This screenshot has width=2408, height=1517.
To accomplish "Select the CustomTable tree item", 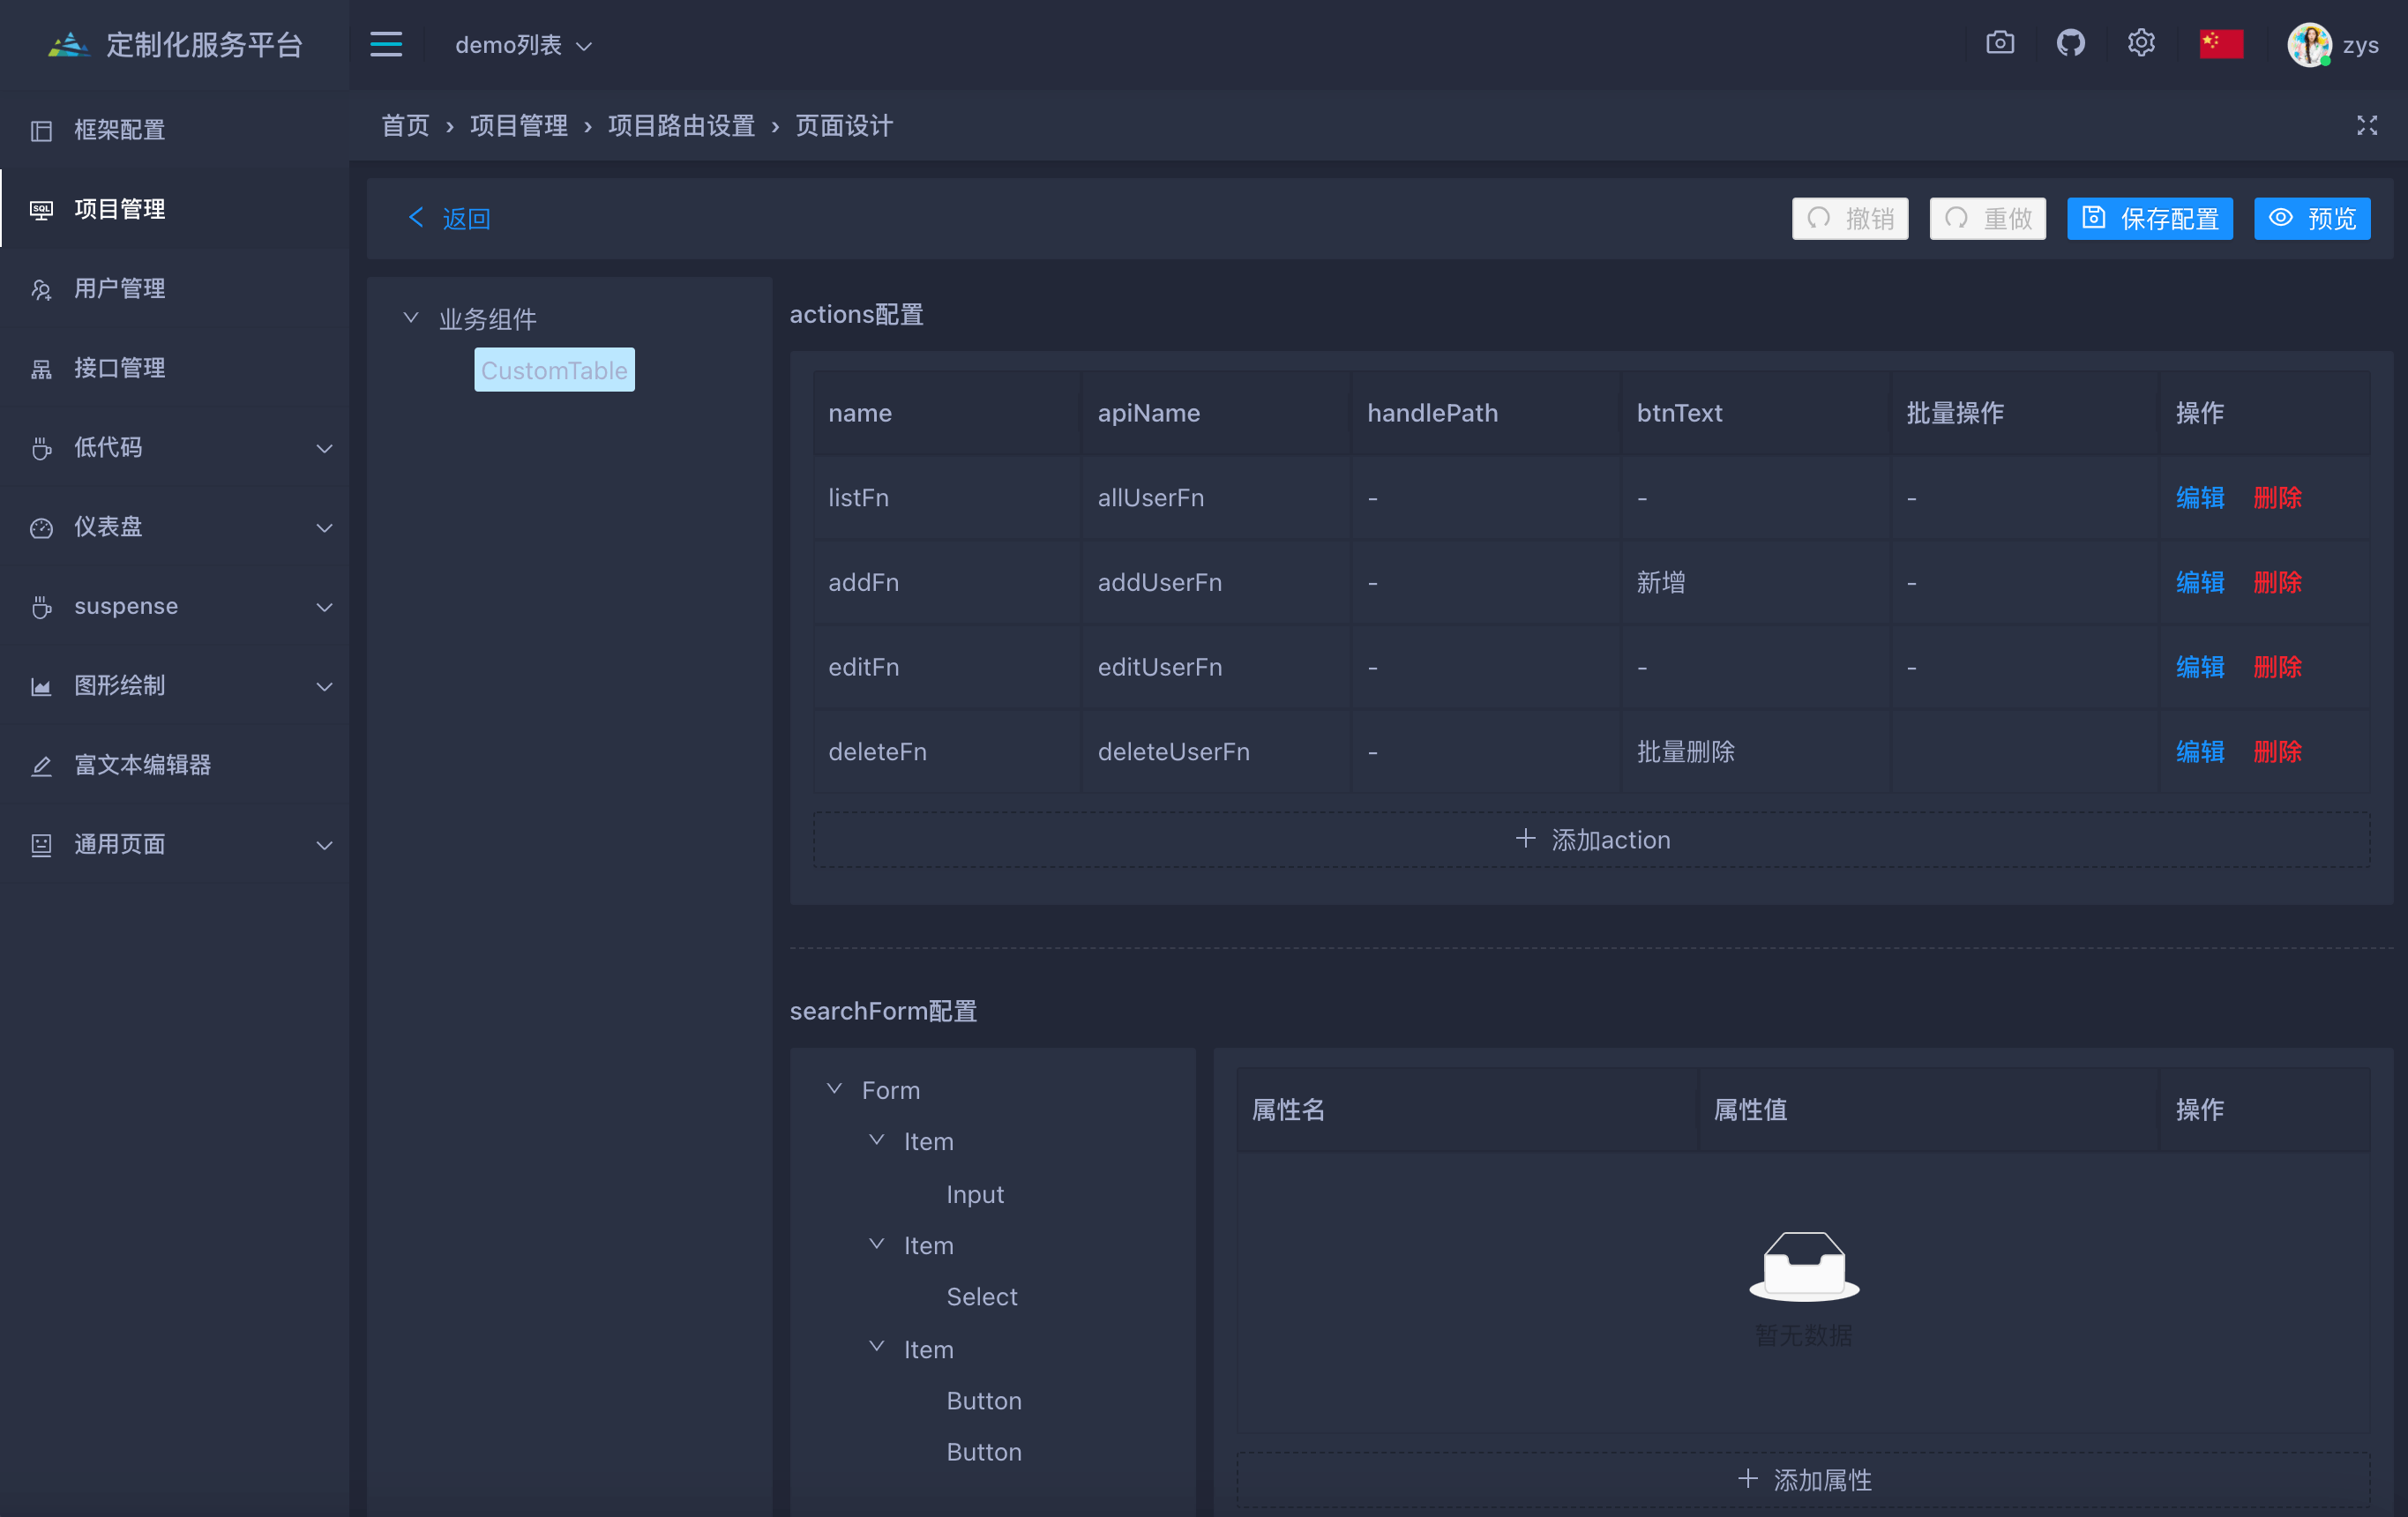I will pyautogui.click(x=554, y=370).
